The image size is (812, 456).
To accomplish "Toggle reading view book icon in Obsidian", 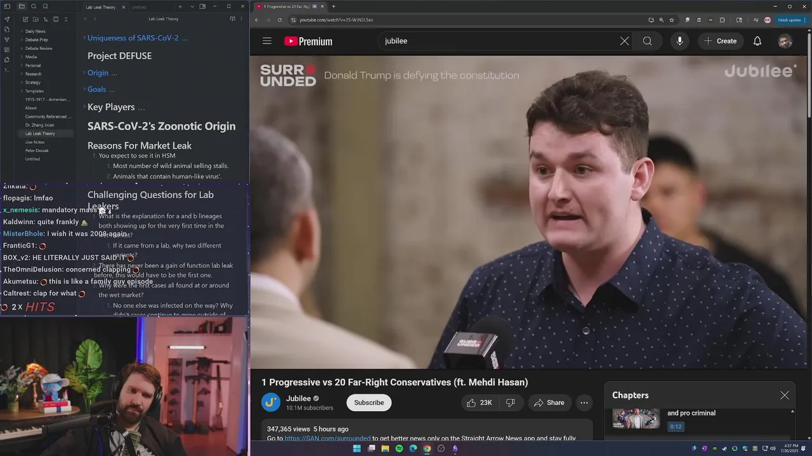I will [233, 19].
